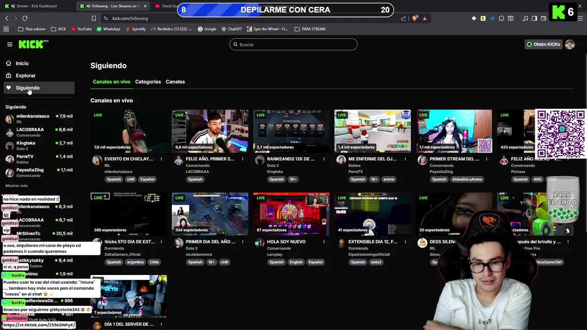587x330 pixels.
Task: Click PerreTV avatar under ME ENFERME card
Action: (x=341, y=160)
